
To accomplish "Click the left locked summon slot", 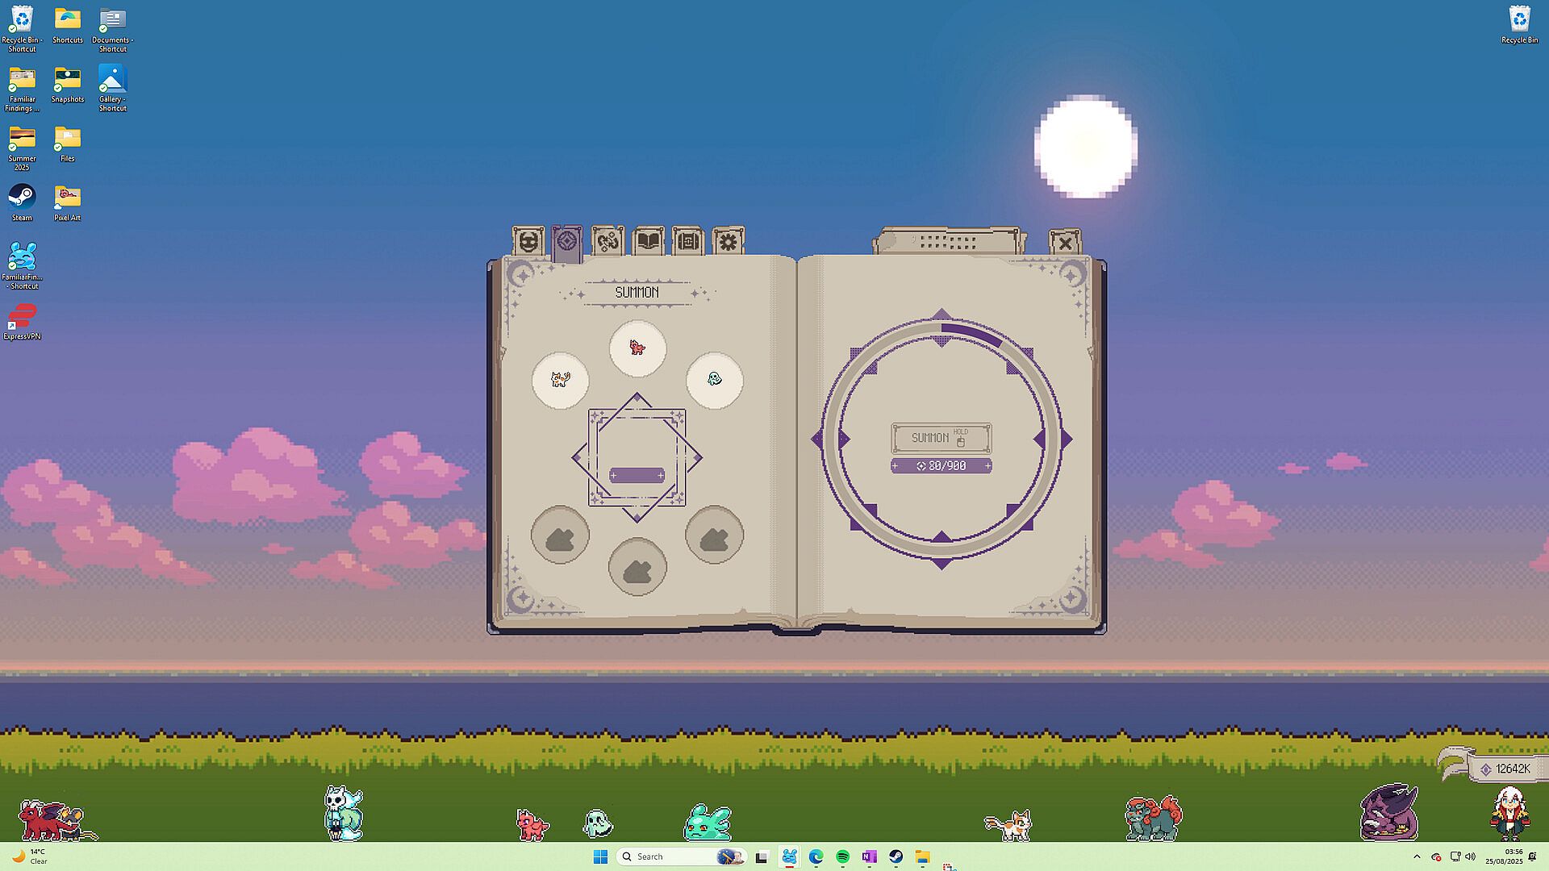I will [x=560, y=536].
